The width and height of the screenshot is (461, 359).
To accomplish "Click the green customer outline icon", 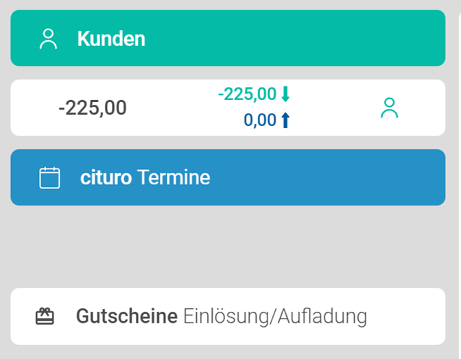I will [389, 108].
